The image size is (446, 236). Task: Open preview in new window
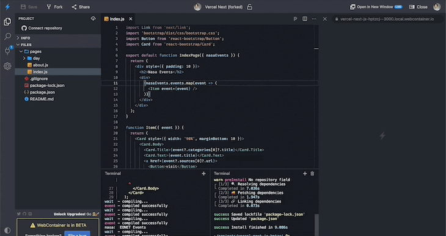pos(376,7)
